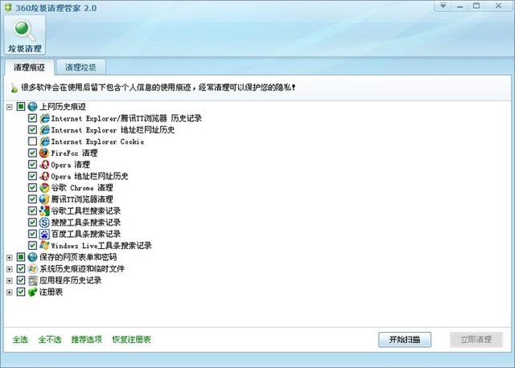The height and width of the screenshot is (368, 515).
Task: Uncheck Internet Explorer 地址栏网址历史 checkbox
Action: [x=32, y=129]
